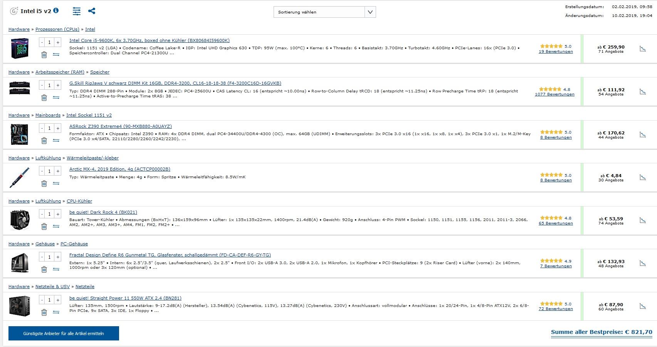Open Netzteile & USV breadcrumb

point(52,287)
